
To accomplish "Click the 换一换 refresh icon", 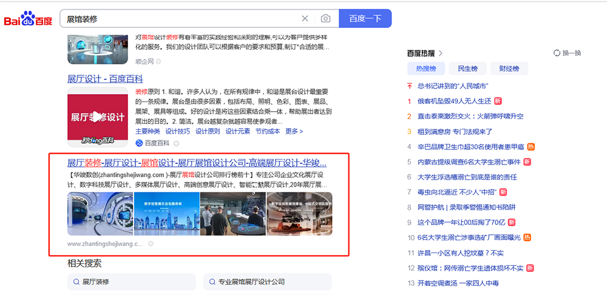I will pyautogui.click(x=557, y=53).
